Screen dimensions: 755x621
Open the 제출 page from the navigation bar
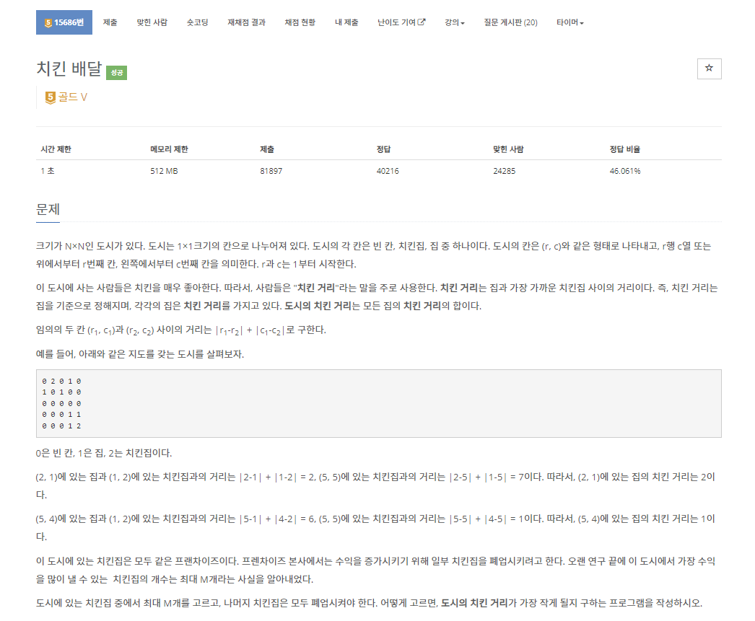coord(110,22)
